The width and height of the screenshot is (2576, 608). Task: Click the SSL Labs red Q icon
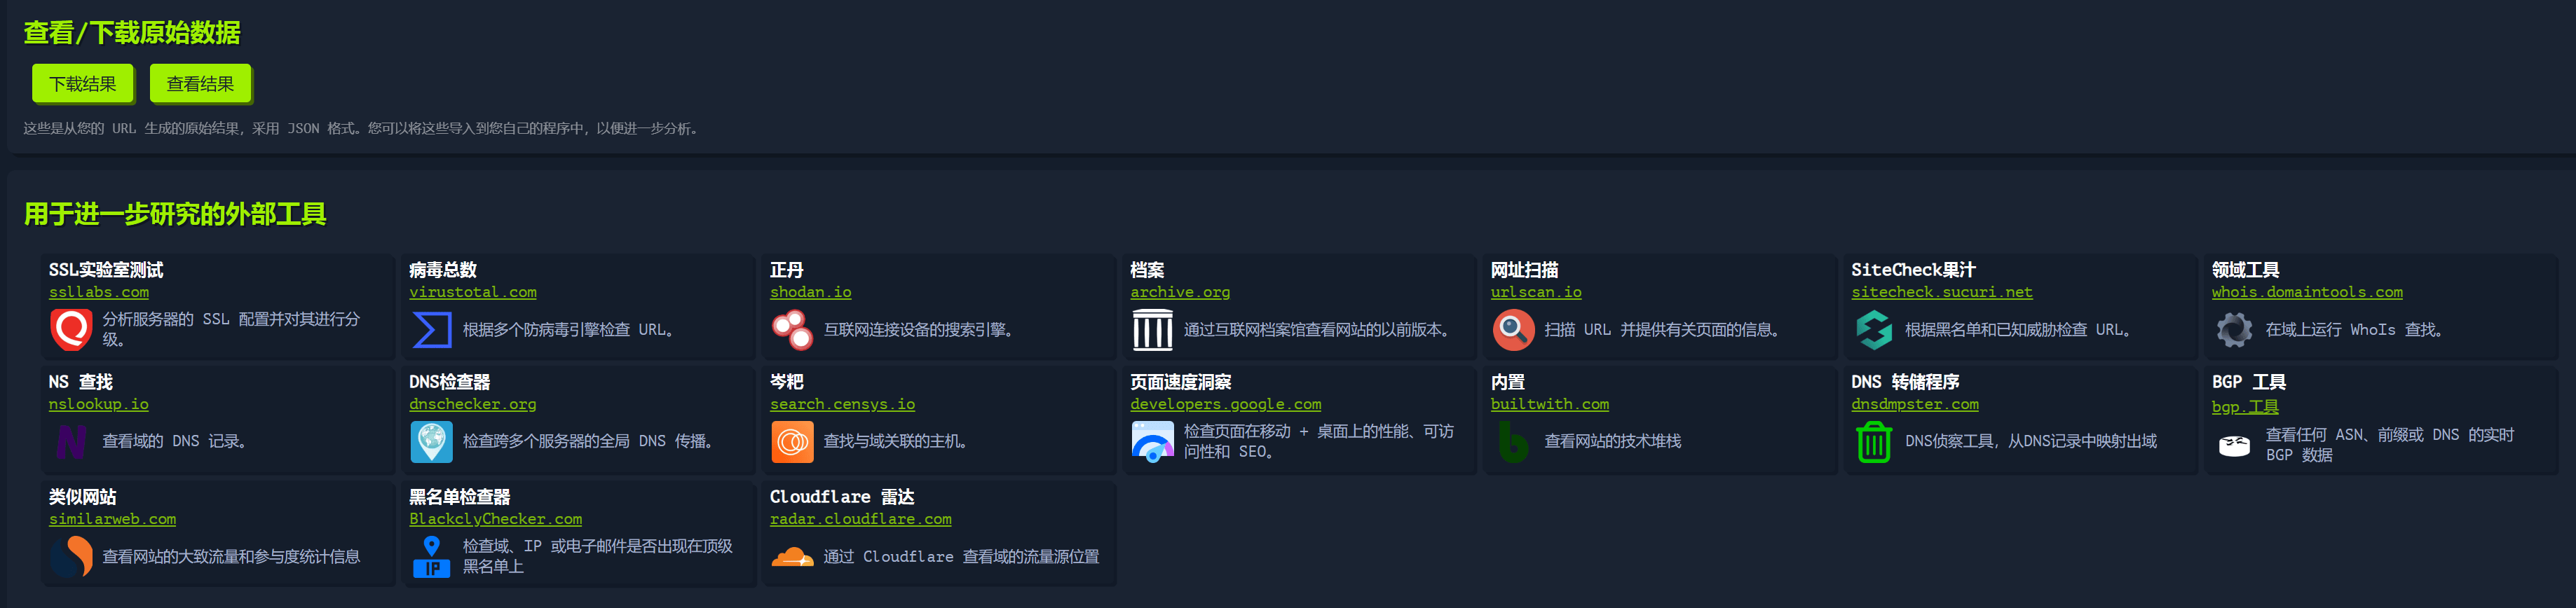[71, 329]
